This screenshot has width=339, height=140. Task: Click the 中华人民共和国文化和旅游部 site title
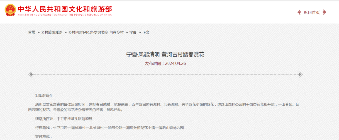65,8
